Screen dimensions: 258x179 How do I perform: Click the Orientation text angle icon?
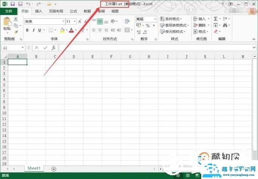click(113, 21)
